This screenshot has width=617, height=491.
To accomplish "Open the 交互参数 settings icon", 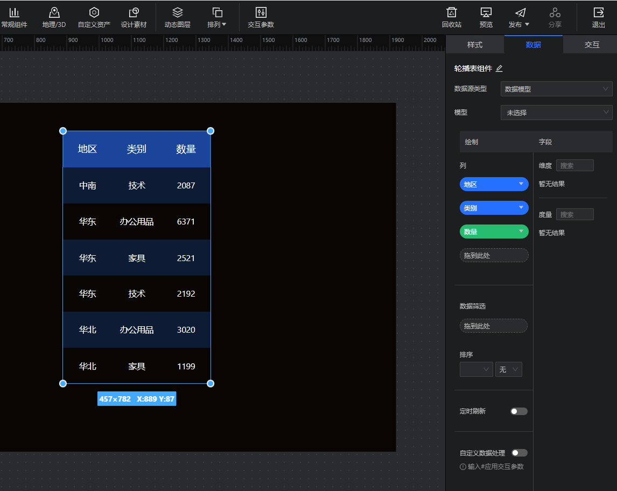I will point(261,13).
